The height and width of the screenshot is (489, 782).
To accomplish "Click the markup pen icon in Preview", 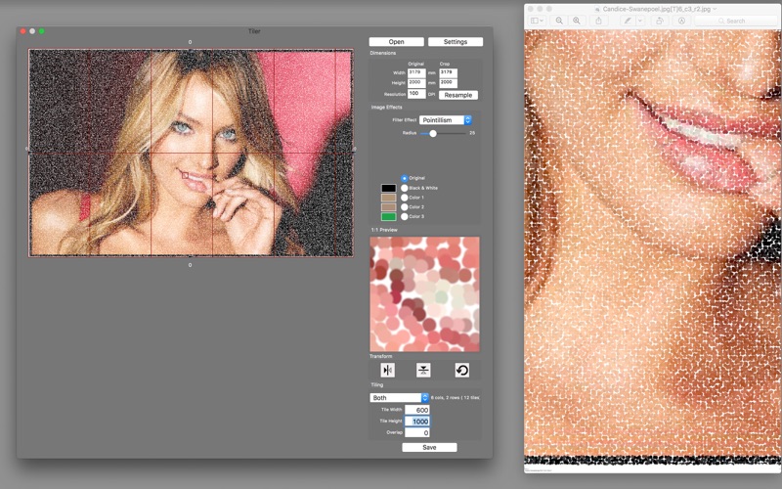I will pos(628,21).
